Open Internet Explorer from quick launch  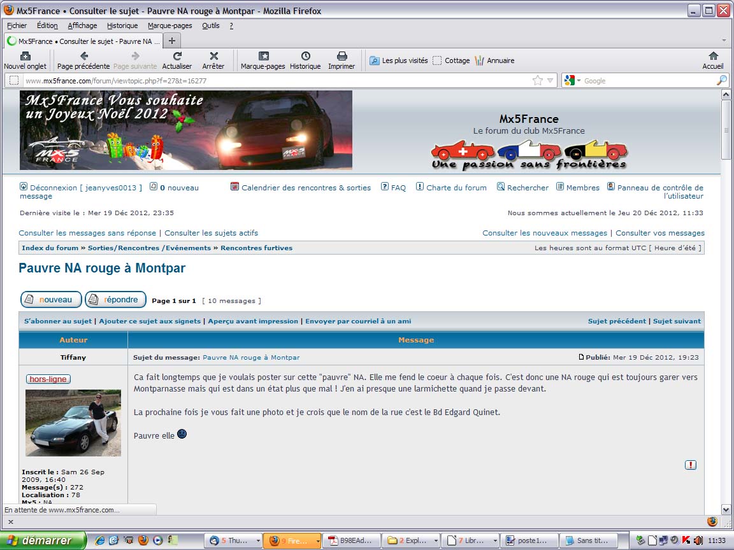pyautogui.click(x=99, y=540)
